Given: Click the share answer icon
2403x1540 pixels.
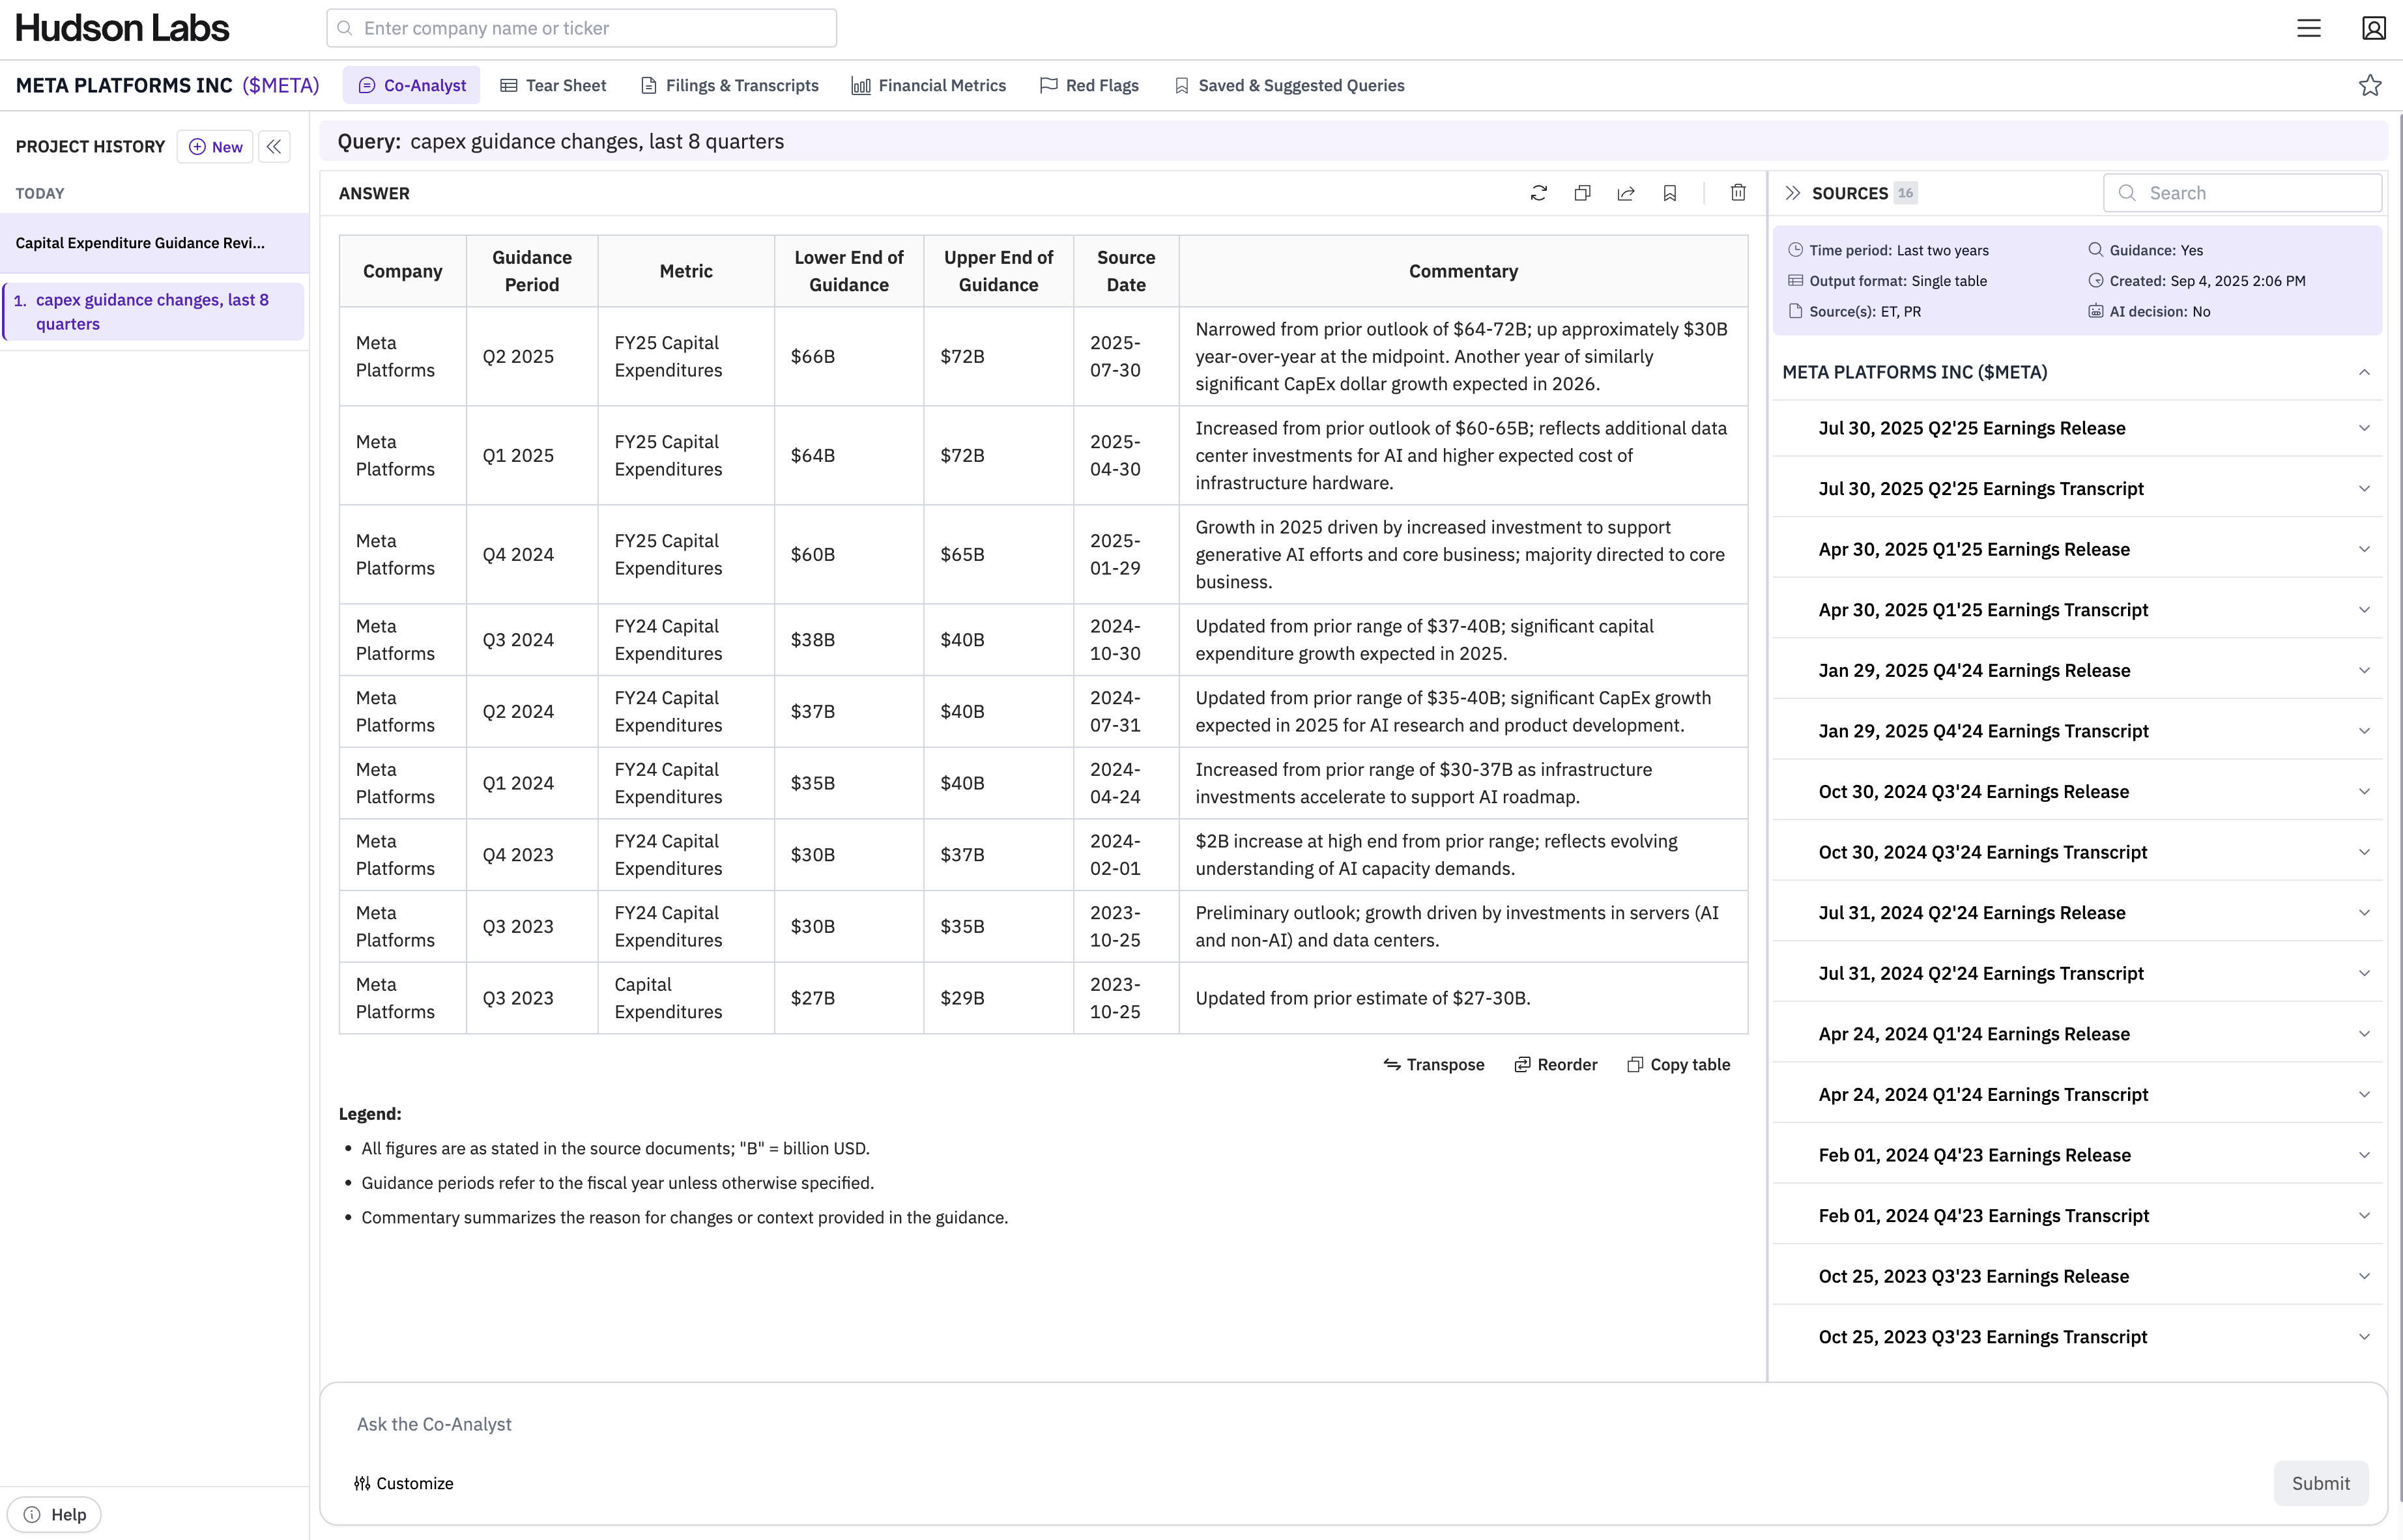Looking at the screenshot, I should pos(1626,193).
